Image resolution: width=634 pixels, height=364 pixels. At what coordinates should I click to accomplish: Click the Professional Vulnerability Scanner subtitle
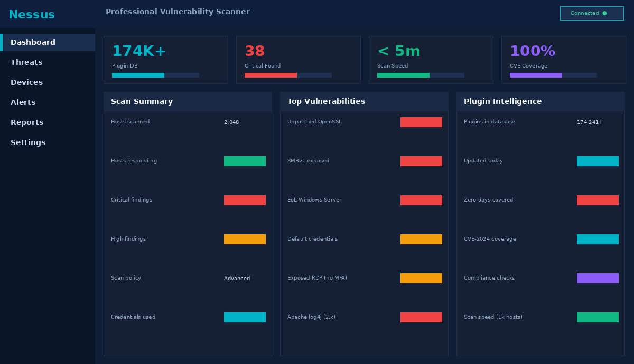(178, 12)
